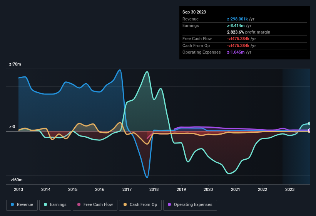Click the revenue value zł298.001k
316x216 pixels.
237,19
